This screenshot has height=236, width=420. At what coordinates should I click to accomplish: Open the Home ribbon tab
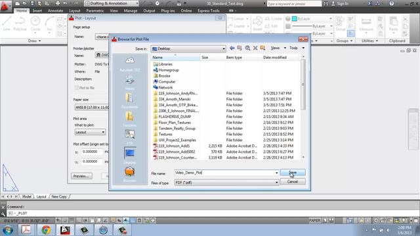coord(22,10)
